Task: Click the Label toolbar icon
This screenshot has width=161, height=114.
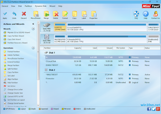Action: 84,14
